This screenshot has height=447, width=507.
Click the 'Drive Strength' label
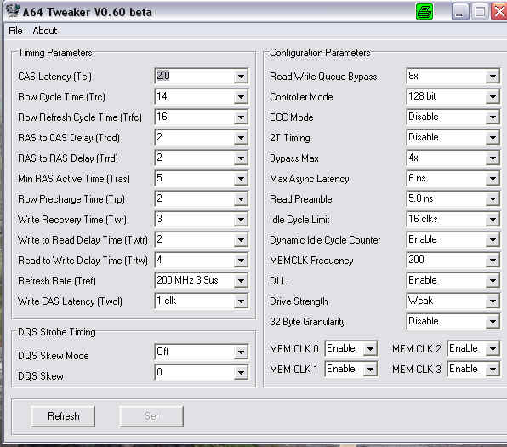[299, 301]
